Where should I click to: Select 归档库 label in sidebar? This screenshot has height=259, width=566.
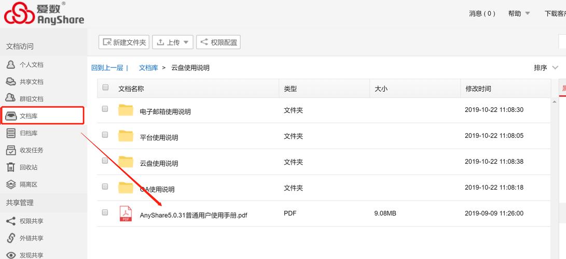(x=29, y=133)
